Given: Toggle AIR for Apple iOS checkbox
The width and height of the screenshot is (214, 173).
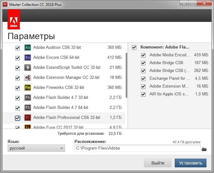Looking at the screenshot, I should tap(143, 94).
